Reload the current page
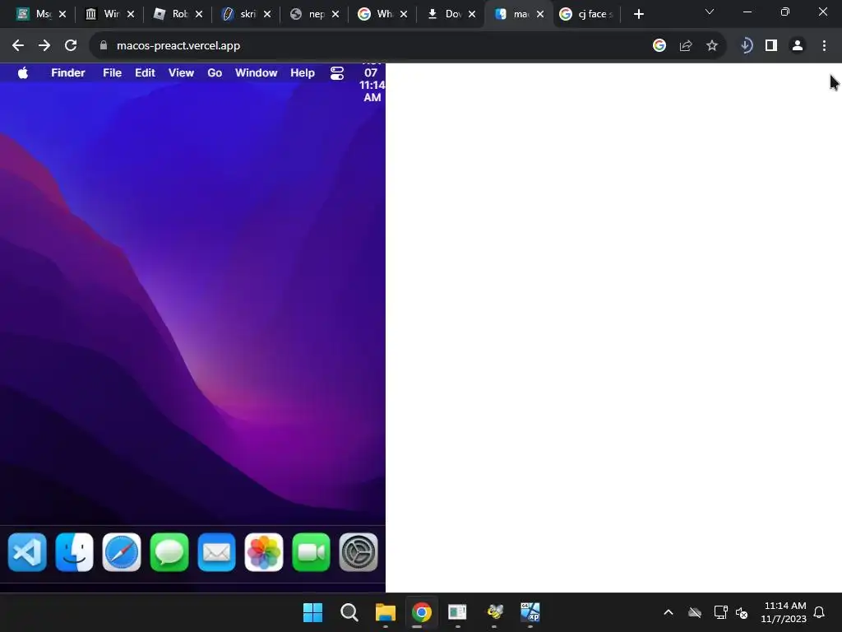 [x=71, y=46]
